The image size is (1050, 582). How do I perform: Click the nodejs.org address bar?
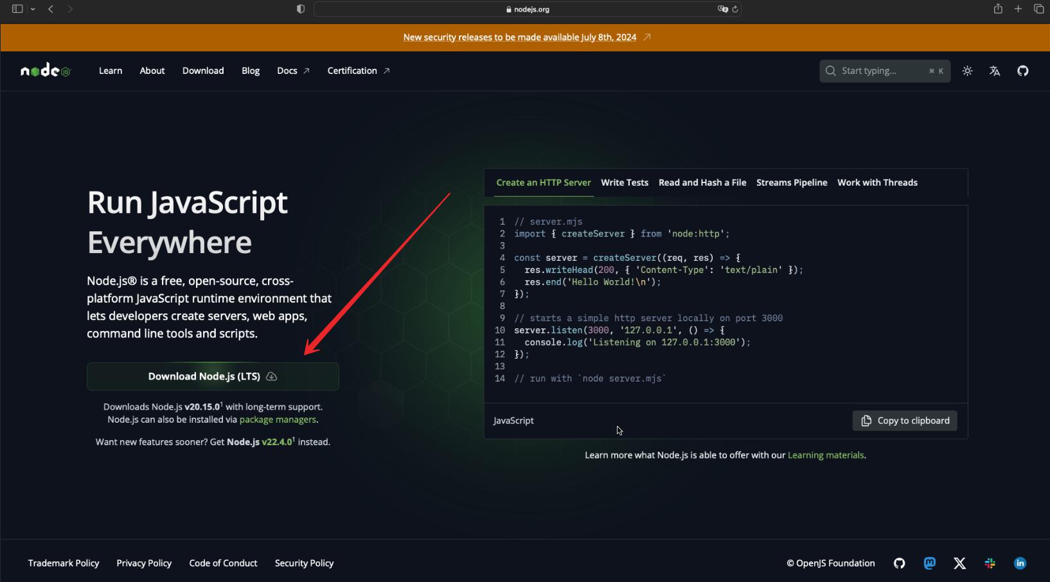527,9
